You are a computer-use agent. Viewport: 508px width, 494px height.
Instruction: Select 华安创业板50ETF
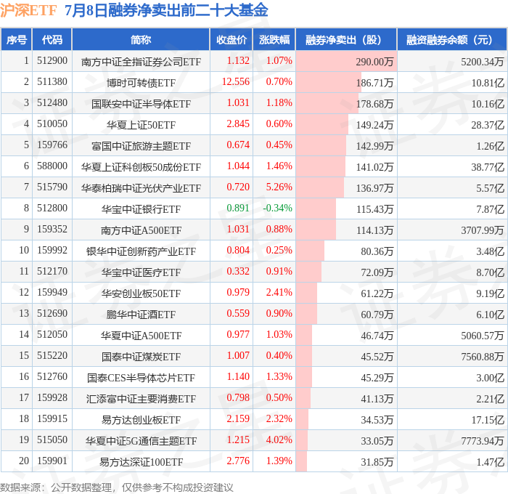pyautogui.click(x=141, y=293)
